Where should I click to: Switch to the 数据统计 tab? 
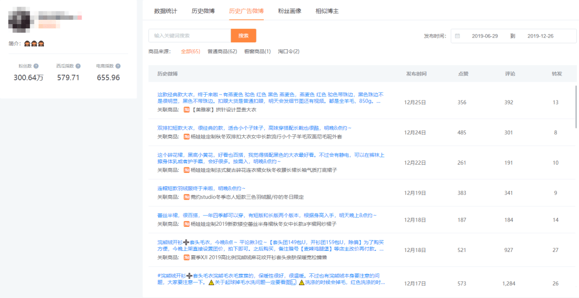click(x=167, y=11)
